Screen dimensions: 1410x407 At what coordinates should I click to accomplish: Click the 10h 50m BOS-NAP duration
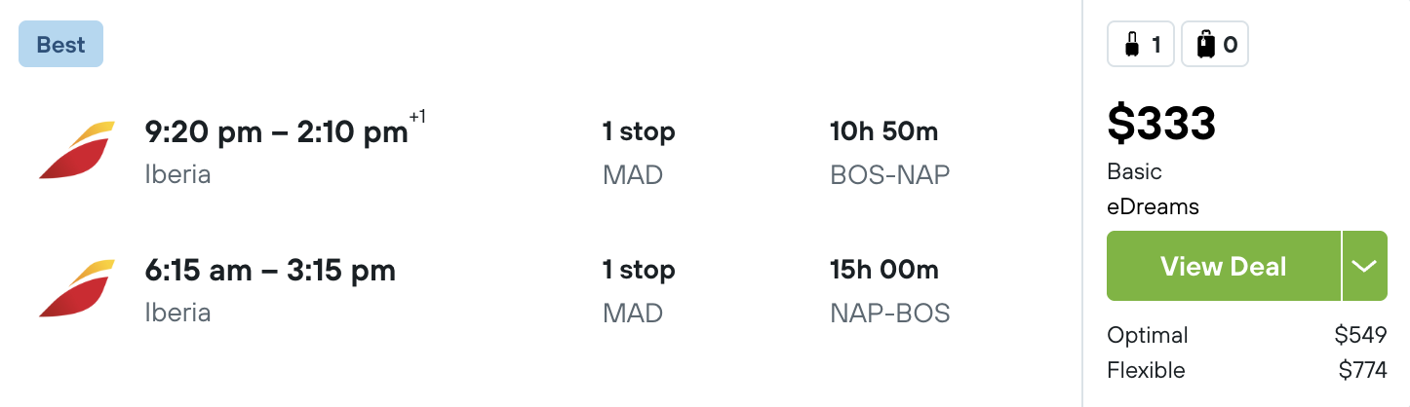tap(889, 153)
